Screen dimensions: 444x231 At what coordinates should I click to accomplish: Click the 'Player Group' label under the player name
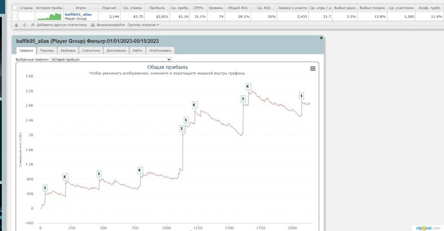pos(75,18)
